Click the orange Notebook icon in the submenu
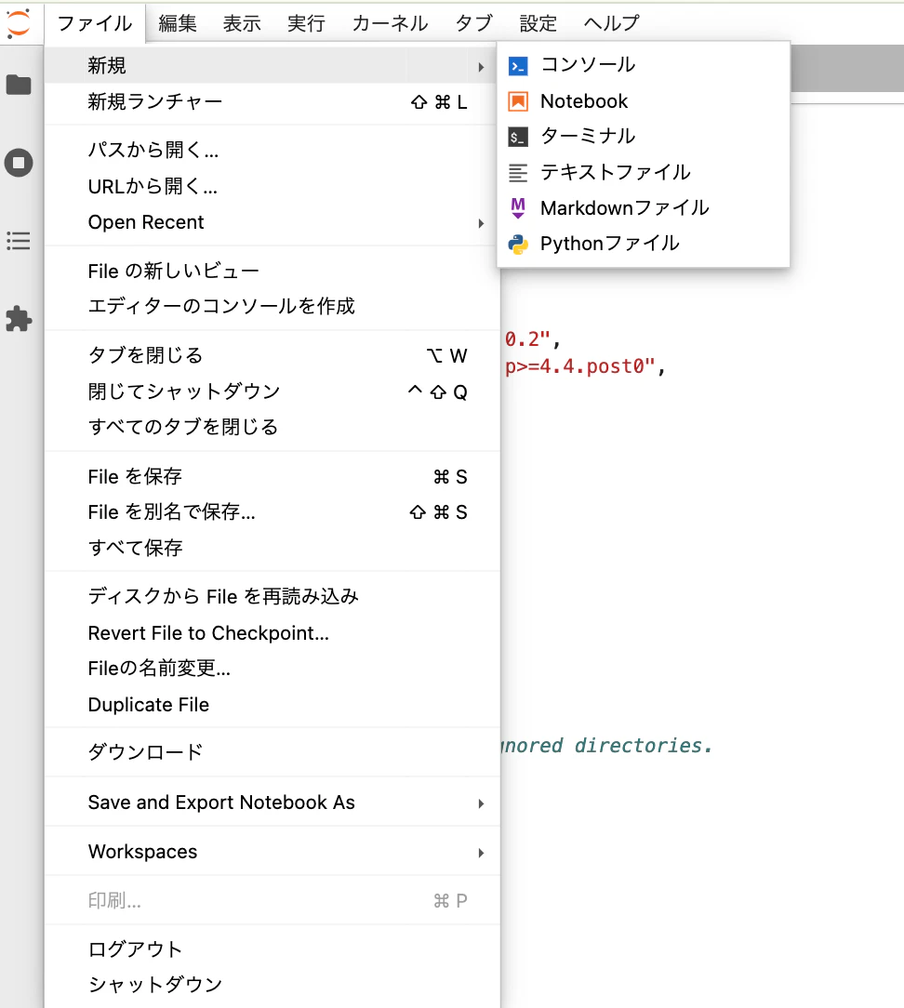The image size is (904, 1008). coord(518,101)
